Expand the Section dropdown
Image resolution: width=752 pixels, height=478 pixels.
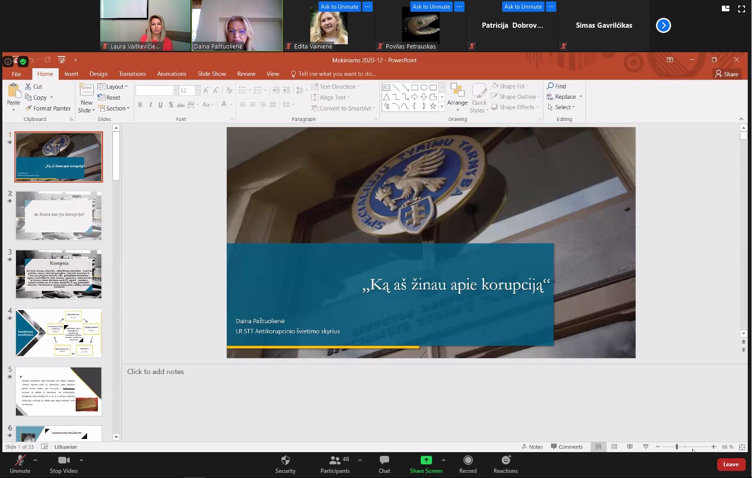[x=114, y=108]
